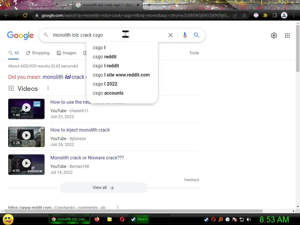300x225 pixels.
Task: Open the volume speaker tray icon
Action: (x=249, y=219)
